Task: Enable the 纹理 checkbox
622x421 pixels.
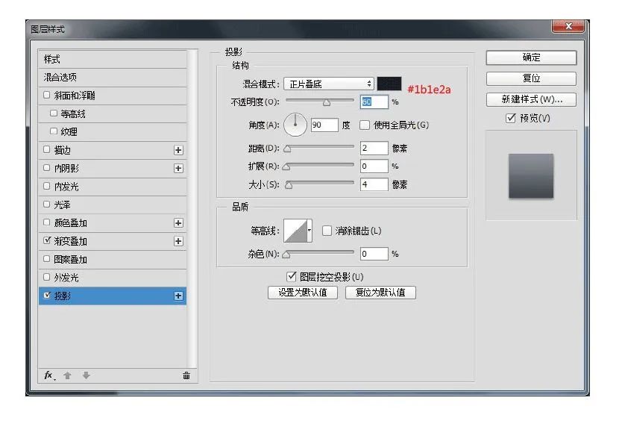Action: 54,131
